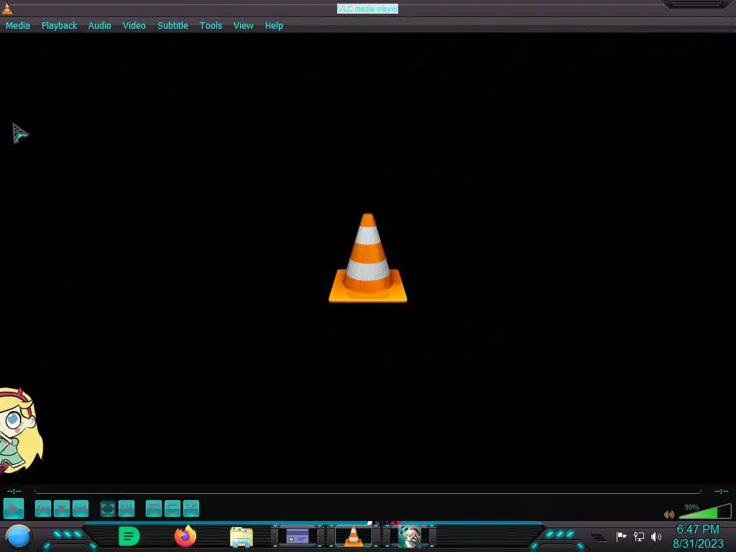Image resolution: width=736 pixels, height=552 pixels.
Task: Open the Action Center flag icon
Action: 621,536
